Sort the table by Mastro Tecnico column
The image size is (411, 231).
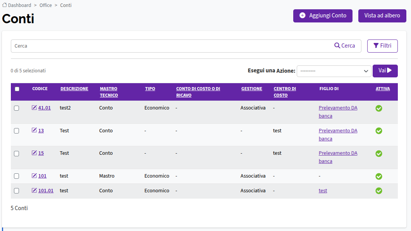tap(109, 92)
